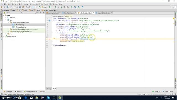This screenshot has height=100, width=177.
Task: Open the Tools menu
Action: (46, 4)
